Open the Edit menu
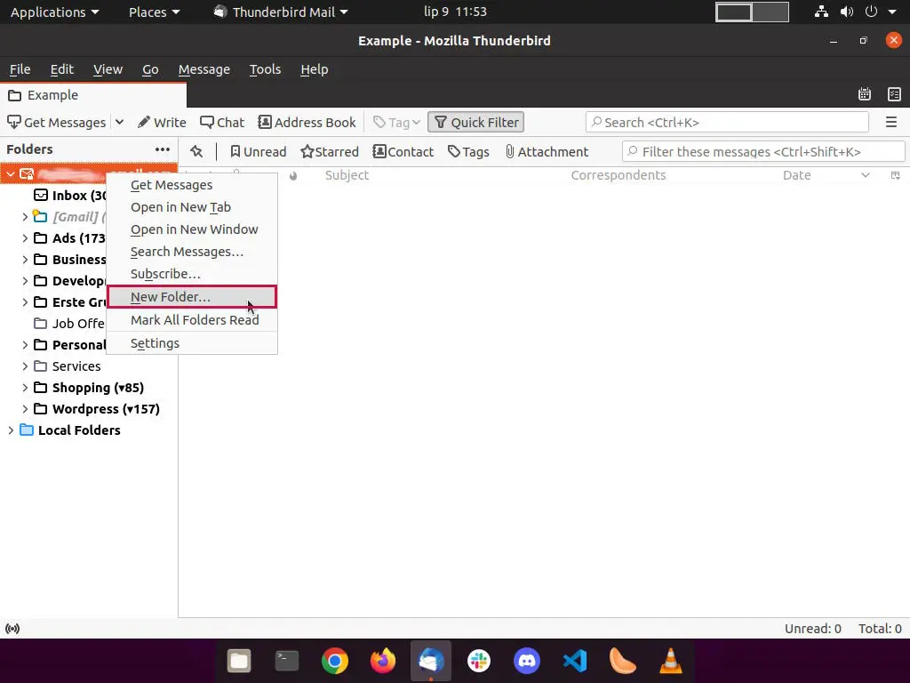 [x=61, y=69]
